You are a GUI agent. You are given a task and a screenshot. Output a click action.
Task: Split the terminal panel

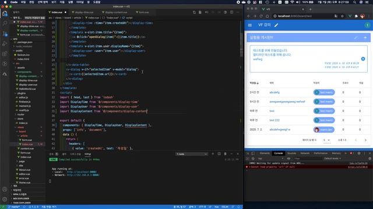click(x=219, y=154)
